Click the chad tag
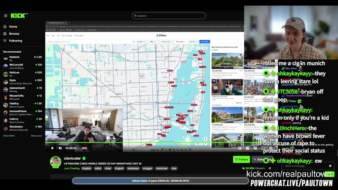Image resolution: width=338 pixels, height=190 pixels. tap(108, 168)
